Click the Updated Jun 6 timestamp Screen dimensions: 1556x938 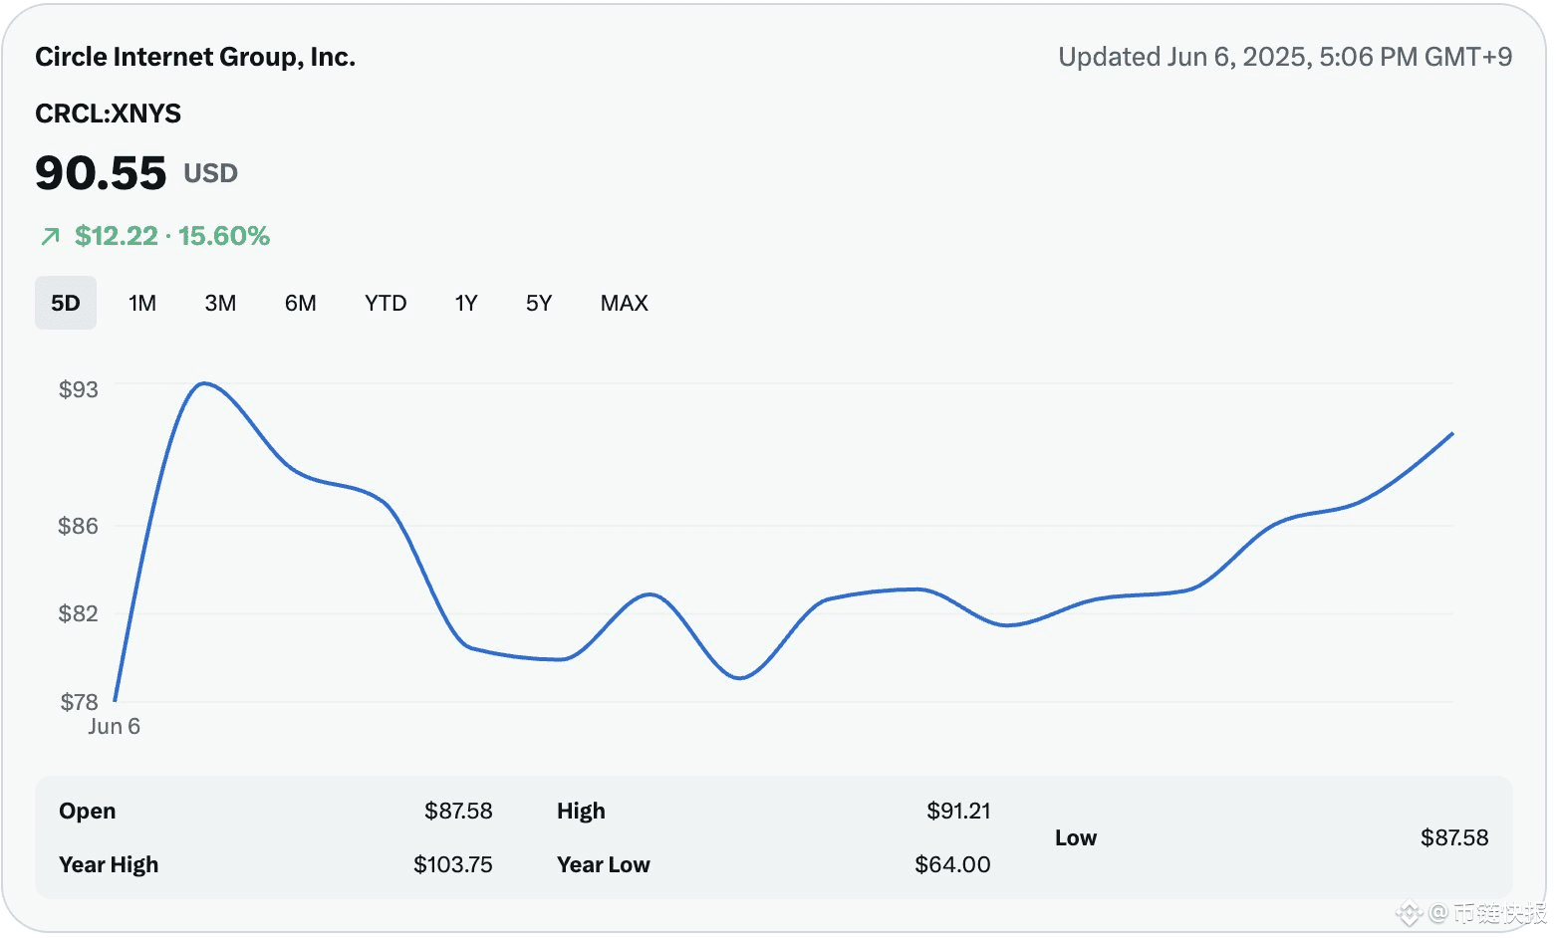(x=1285, y=57)
